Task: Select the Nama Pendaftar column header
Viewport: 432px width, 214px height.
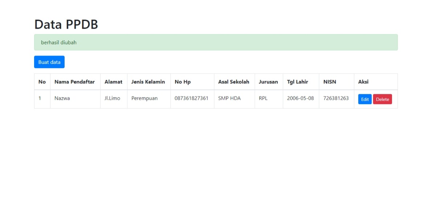Action: [x=74, y=82]
